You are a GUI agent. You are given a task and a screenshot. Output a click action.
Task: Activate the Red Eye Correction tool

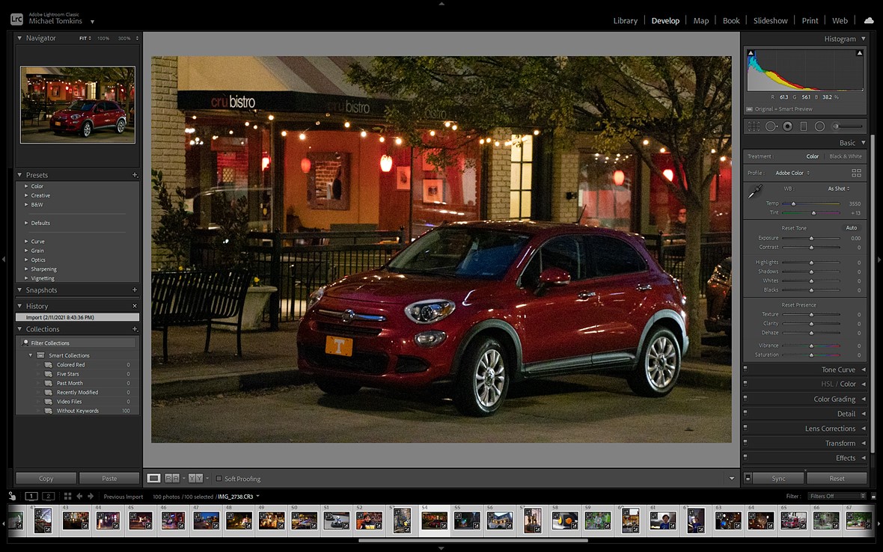click(x=787, y=126)
